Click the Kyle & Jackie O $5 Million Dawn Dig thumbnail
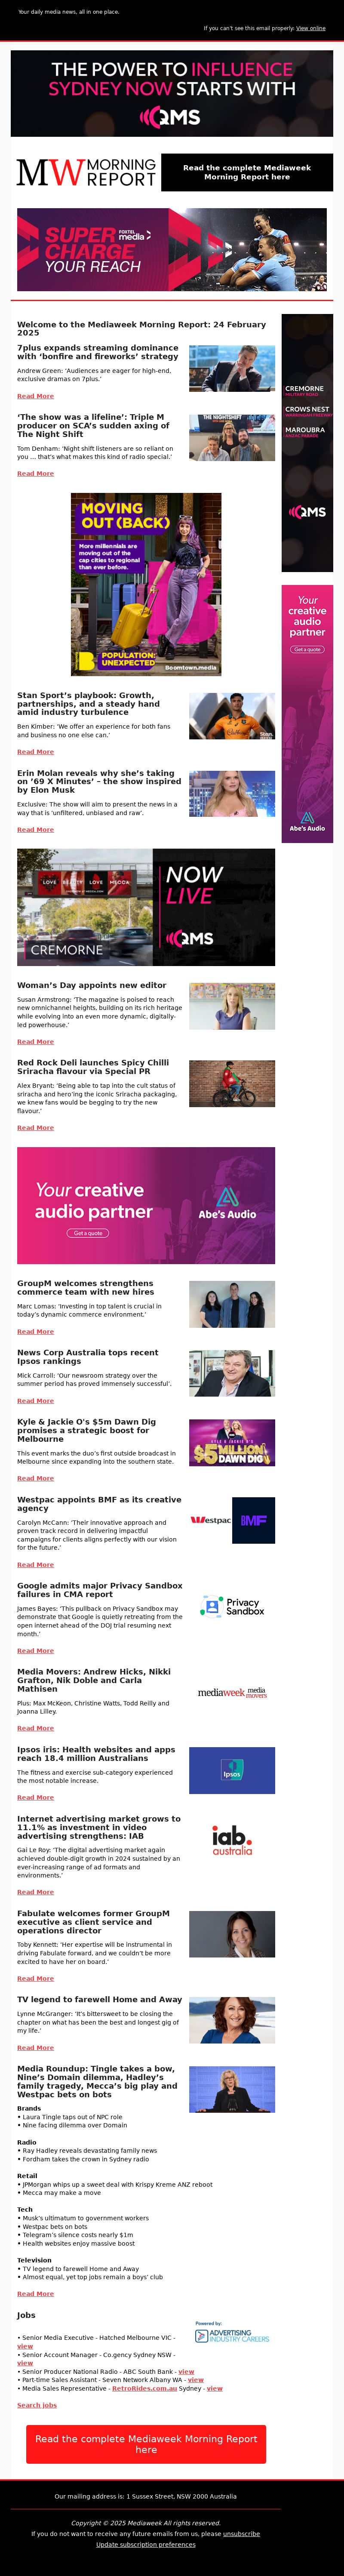 232,1443
